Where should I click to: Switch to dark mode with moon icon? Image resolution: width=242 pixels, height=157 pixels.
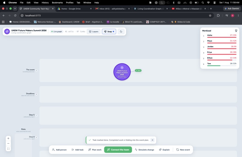point(121,32)
